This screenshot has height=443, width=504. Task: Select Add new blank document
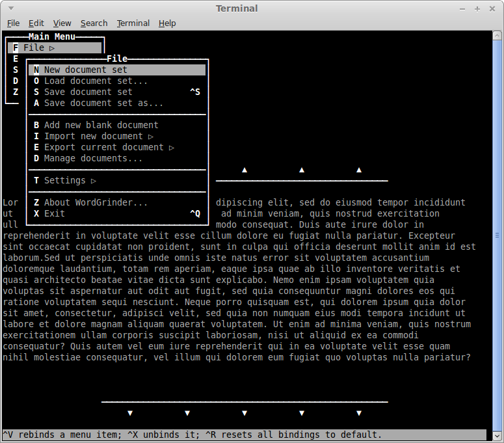(x=101, y=125)
